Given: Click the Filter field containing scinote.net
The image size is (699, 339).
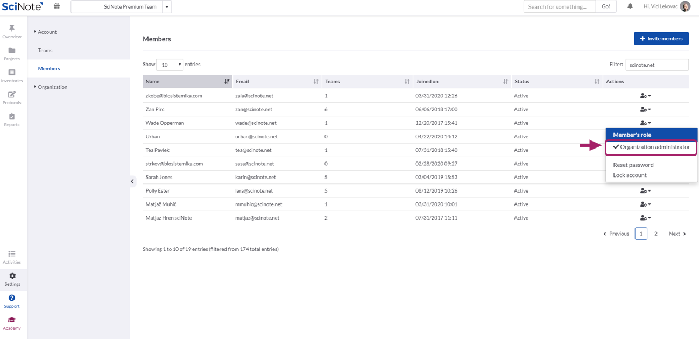Looking at the screenshot, I should [x=657, y=65].
